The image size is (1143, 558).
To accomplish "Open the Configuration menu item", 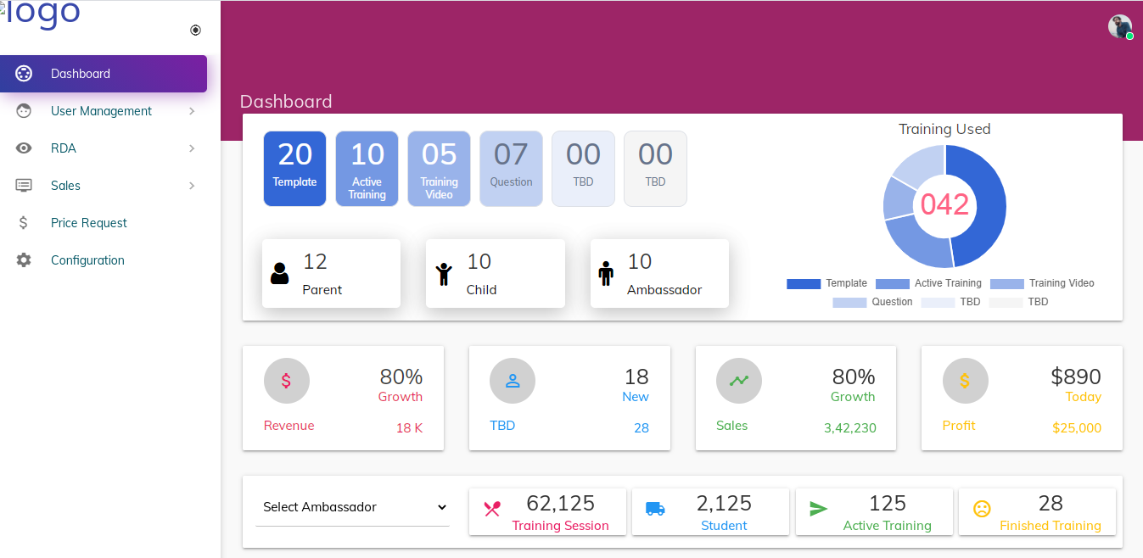I will 87,260.
